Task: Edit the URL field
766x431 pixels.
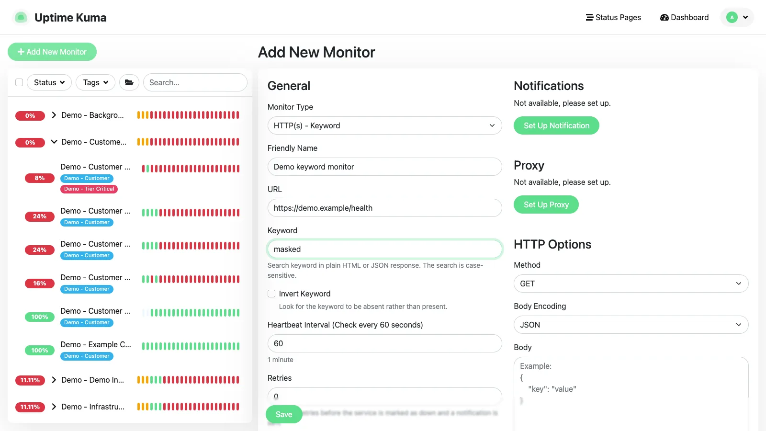Action: click(384, 208)
